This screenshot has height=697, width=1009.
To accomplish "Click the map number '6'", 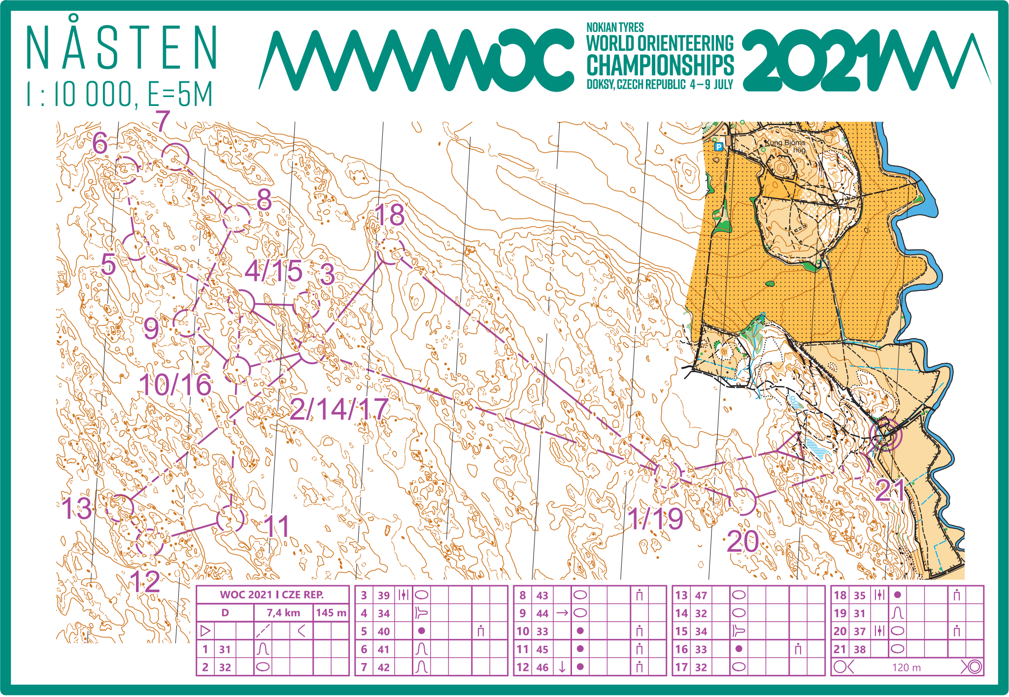I will point(100,143).
